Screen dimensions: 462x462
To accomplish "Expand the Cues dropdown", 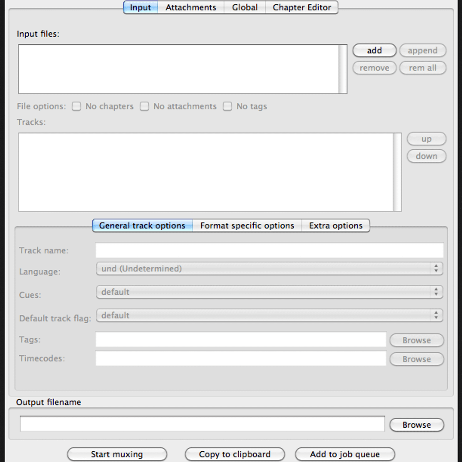I will [269, 292].
